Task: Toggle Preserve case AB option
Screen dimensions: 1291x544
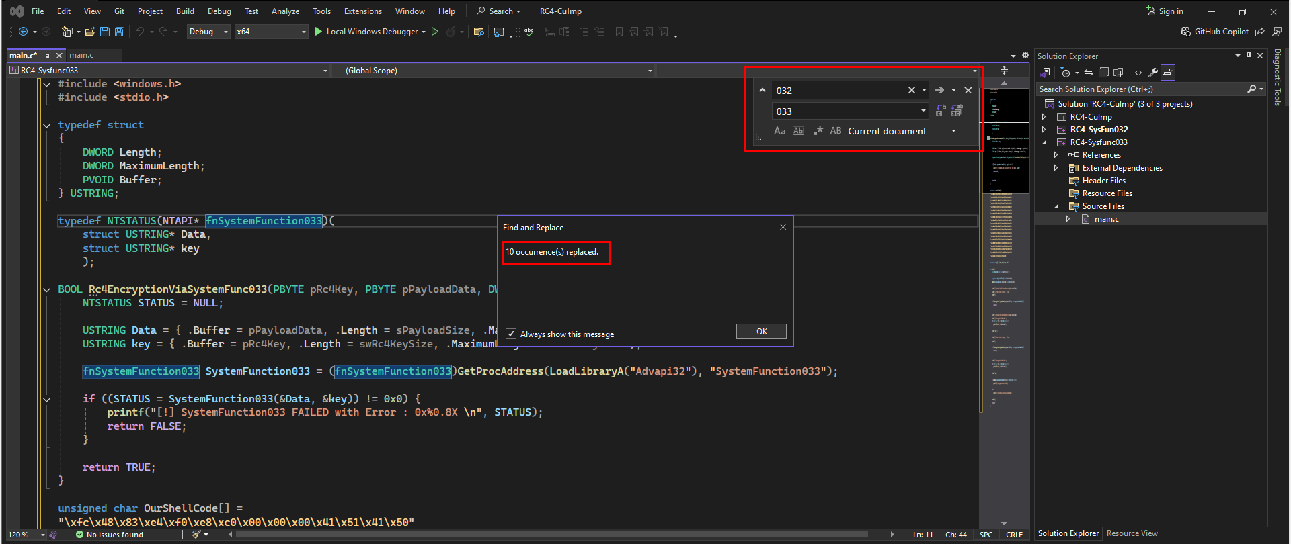Action: click(836, 131)
